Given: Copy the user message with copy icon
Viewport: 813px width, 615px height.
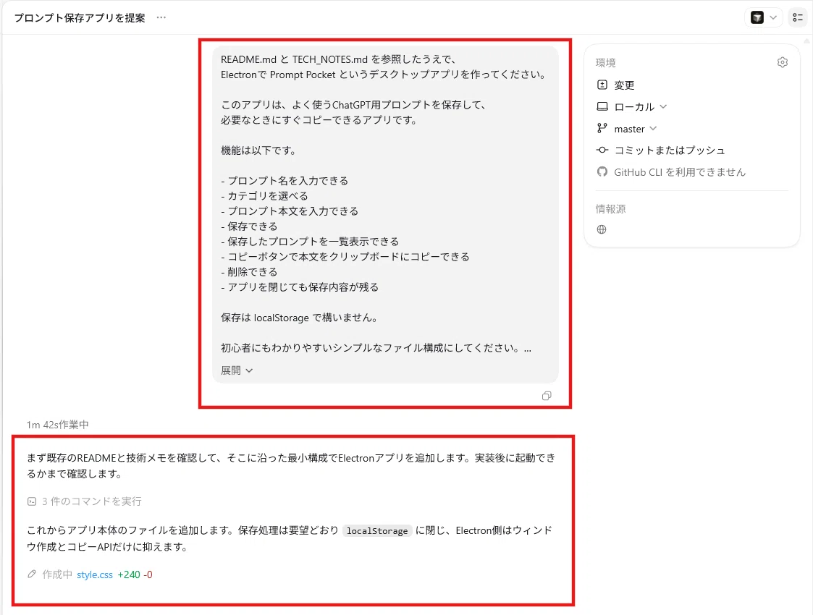Looking at the screenshot, I should coord(547,396).
